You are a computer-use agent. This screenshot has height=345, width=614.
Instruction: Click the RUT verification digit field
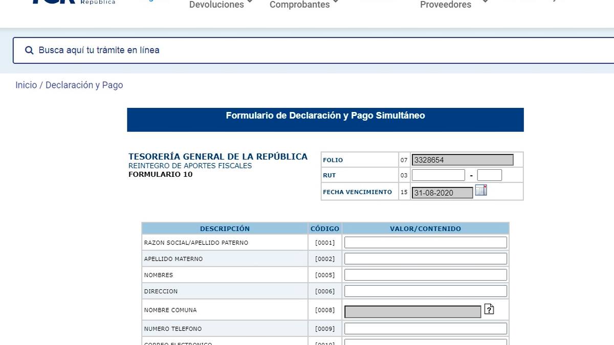click(490, 175)
